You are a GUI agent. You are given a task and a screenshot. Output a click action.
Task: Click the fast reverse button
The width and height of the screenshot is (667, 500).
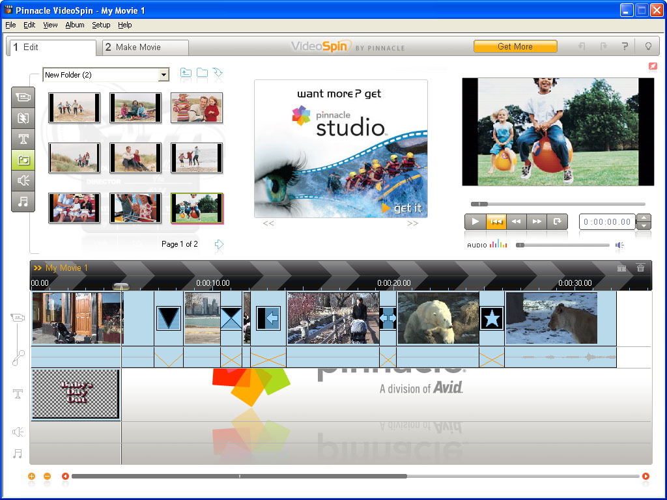[517, 221]
